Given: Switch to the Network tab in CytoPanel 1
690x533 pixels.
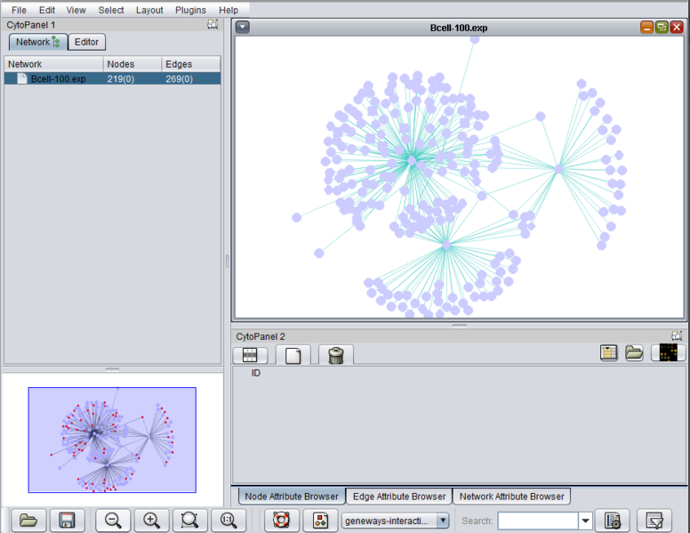Looking at the screenshot, I should 38,42.
